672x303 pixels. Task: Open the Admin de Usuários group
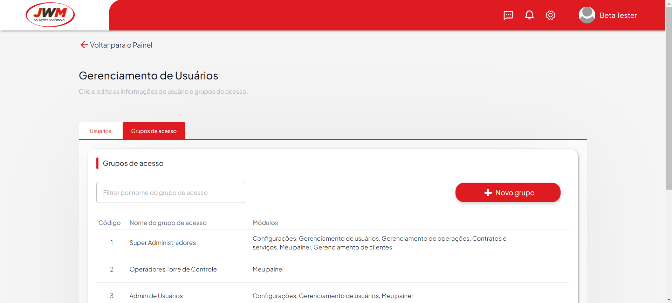tap(156, 296)
